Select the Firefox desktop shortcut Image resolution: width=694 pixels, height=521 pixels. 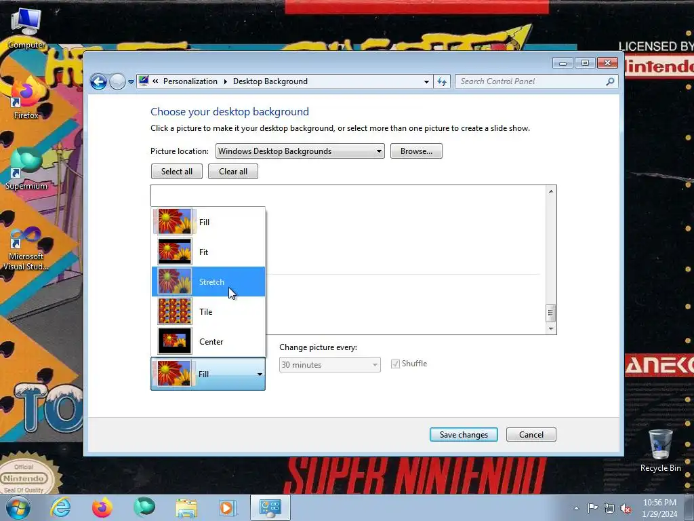click(x=26, y=98)
